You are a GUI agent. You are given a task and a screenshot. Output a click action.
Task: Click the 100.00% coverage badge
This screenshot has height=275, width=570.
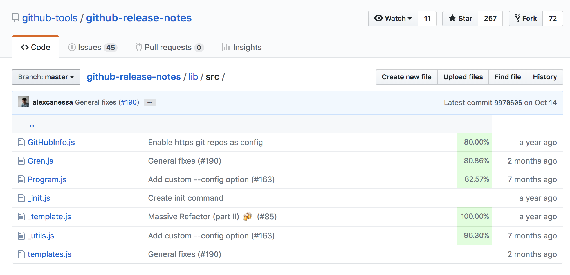point(475,217)
